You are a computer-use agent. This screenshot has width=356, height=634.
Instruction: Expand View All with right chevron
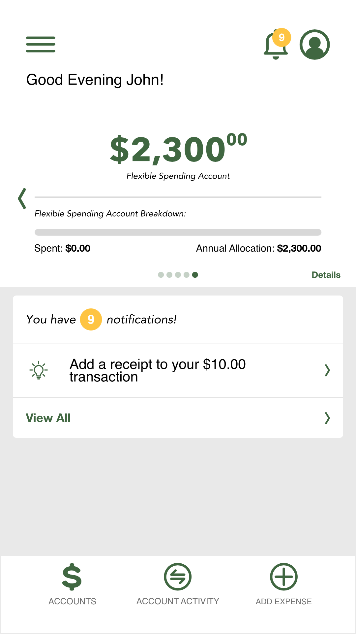tap(327, 418)
